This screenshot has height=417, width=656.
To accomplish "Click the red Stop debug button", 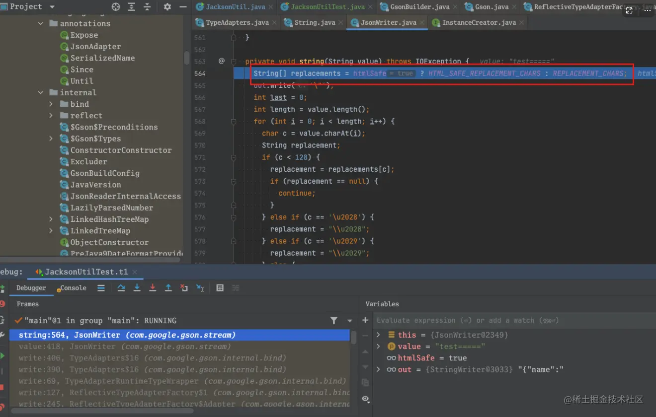I will [2, 387].
